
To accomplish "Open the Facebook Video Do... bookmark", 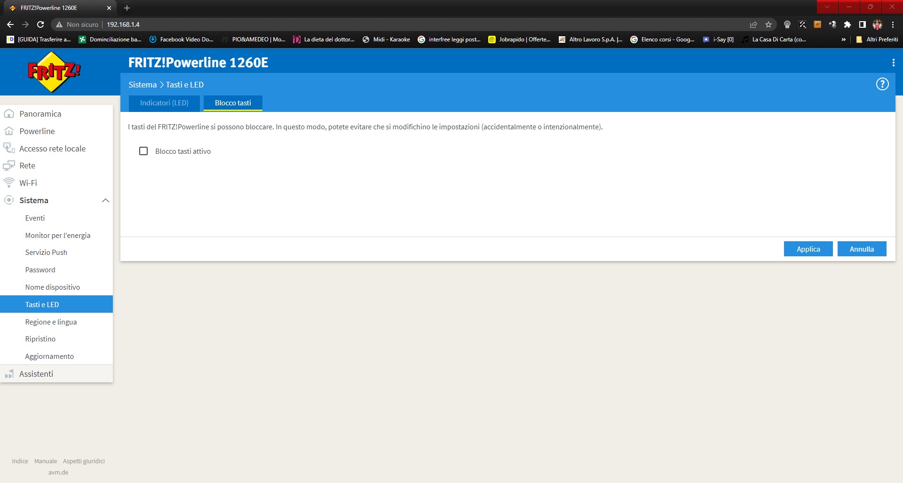I will tap(181, 40).
